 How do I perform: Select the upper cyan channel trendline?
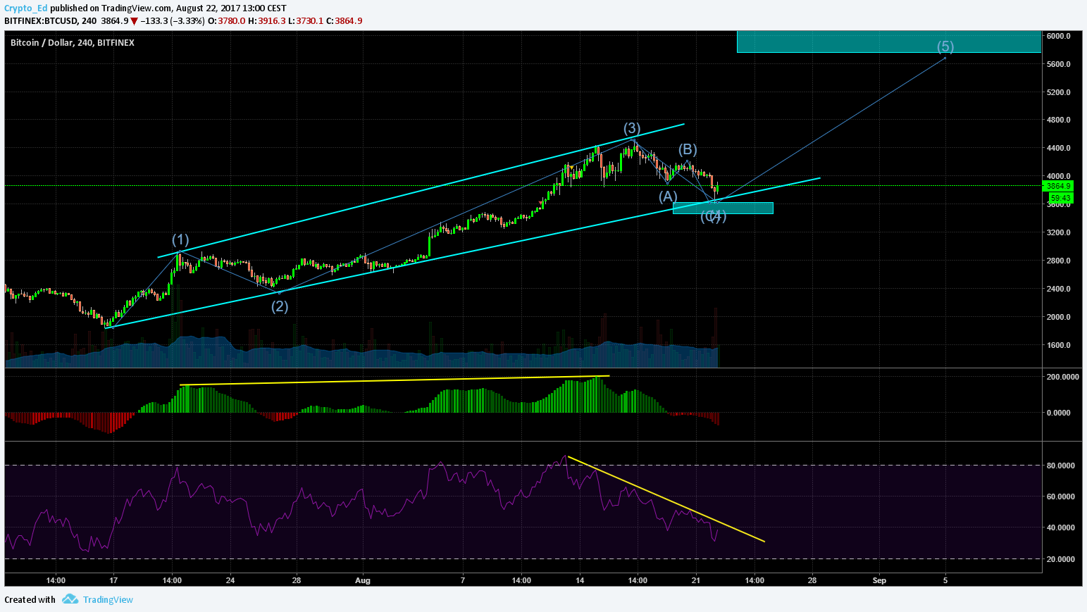(421, 190)
